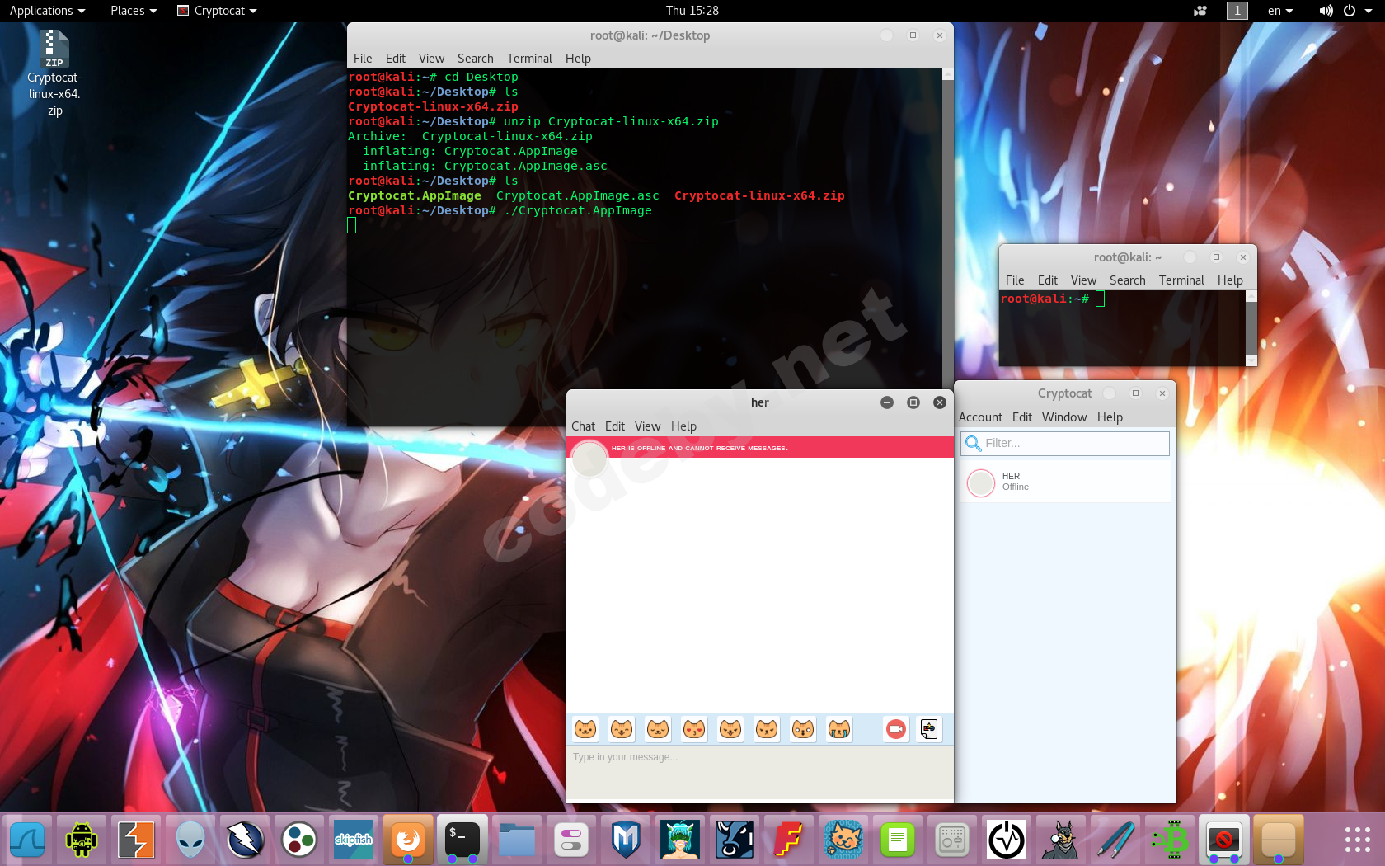This screenshot has height=866, width=1385.
Task: Open the en keyboard language dropdown
Action: pyautogui.click(x=1280, y=11)
